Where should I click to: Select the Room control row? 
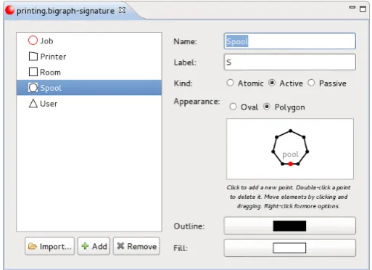[89, 72]
